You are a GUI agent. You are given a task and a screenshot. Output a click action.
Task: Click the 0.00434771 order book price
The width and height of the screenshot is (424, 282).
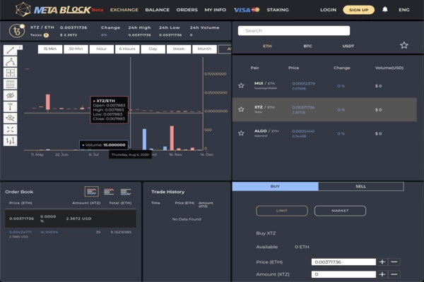pos(20,232)
